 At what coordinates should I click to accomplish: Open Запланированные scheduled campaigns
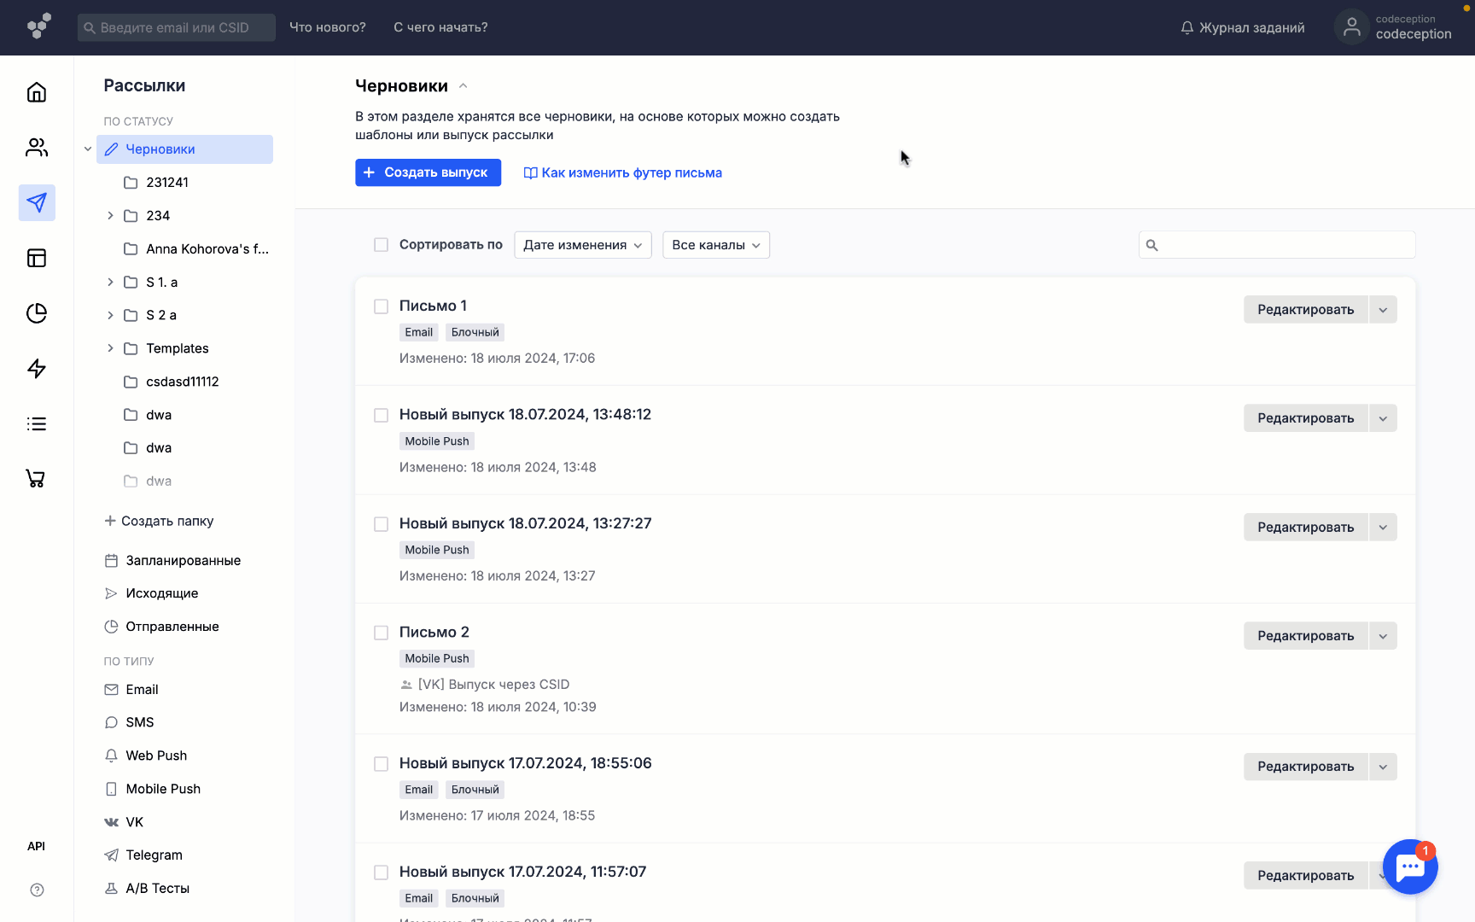(x=184, y=561)
